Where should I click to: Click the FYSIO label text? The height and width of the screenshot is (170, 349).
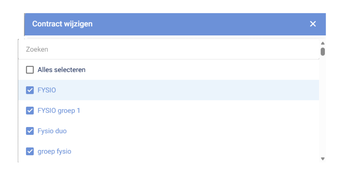[47, 90]
